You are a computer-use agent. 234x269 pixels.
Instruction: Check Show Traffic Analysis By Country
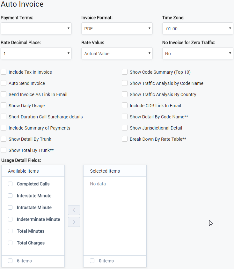point(125,94)
